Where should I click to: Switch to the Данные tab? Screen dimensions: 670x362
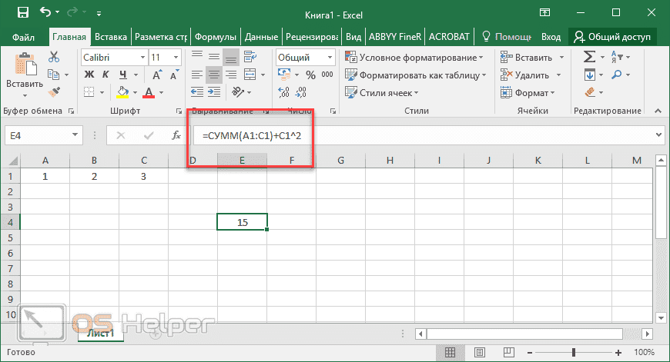(262, 37)
